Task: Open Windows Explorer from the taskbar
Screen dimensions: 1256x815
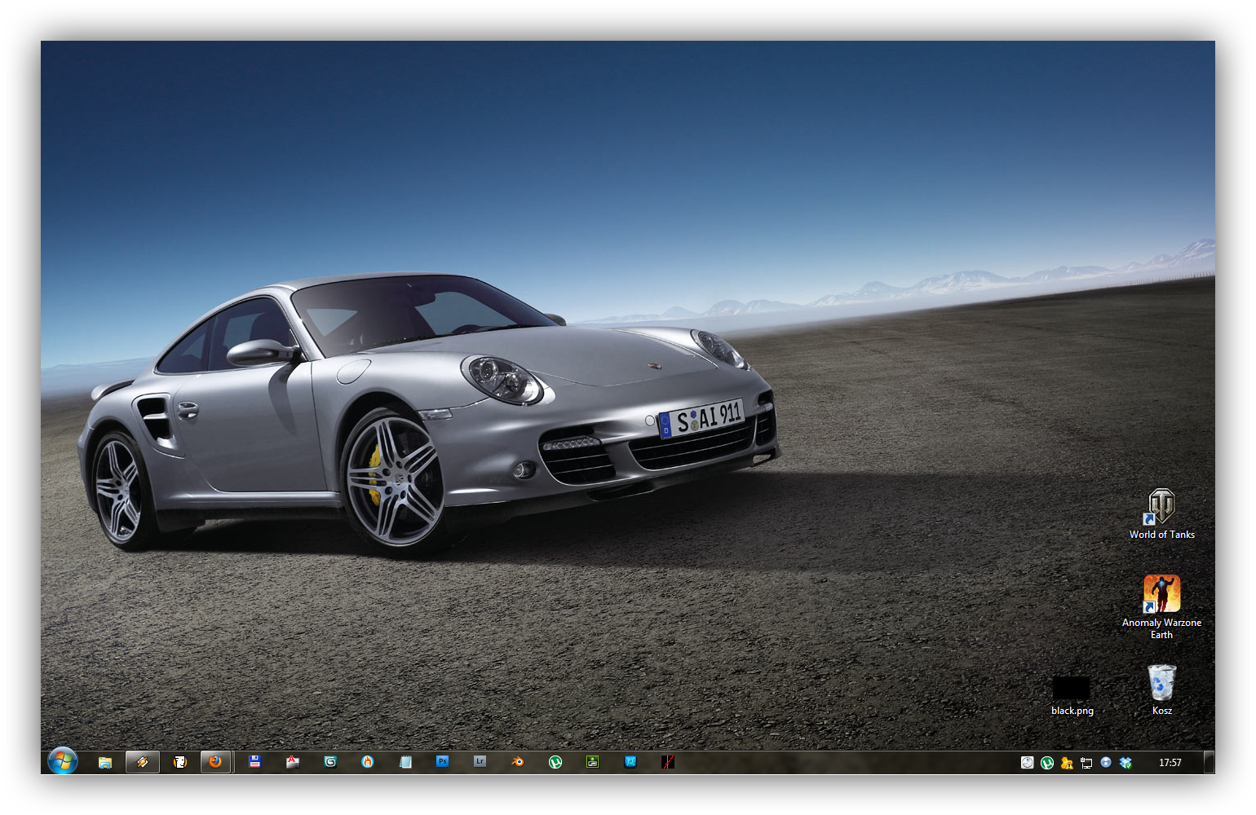Action: pyautogui.click(x=105, y=762)
